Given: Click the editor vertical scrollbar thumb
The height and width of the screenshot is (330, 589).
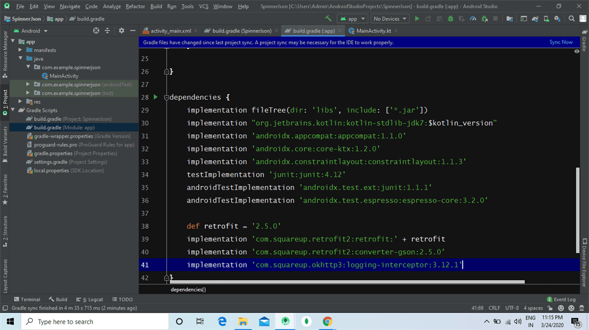Looking at the screenshot, I should [577, 210].
